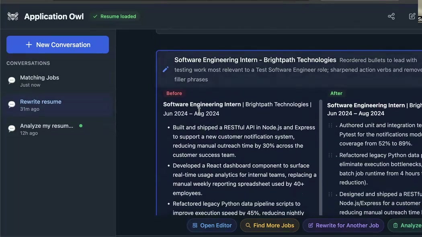The image size is (422, 237).
Task: Open the share options via share icon
Action: pos(391,16)
